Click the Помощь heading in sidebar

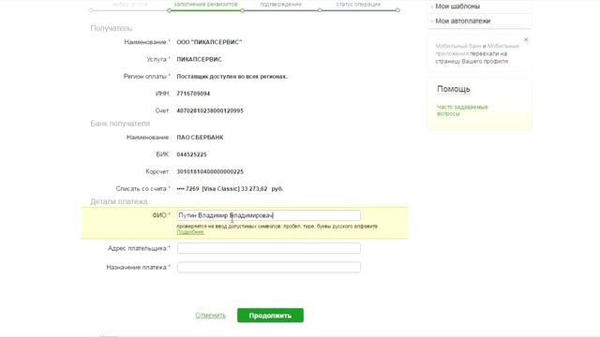click(x=454, y=89)
